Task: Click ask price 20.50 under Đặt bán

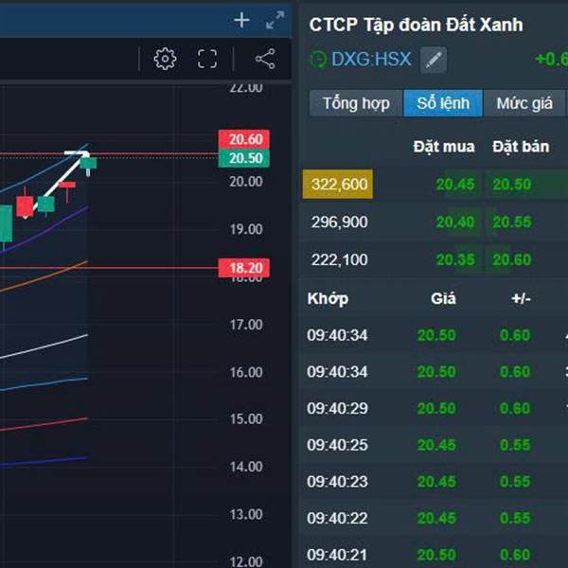Action: [512, 185]
